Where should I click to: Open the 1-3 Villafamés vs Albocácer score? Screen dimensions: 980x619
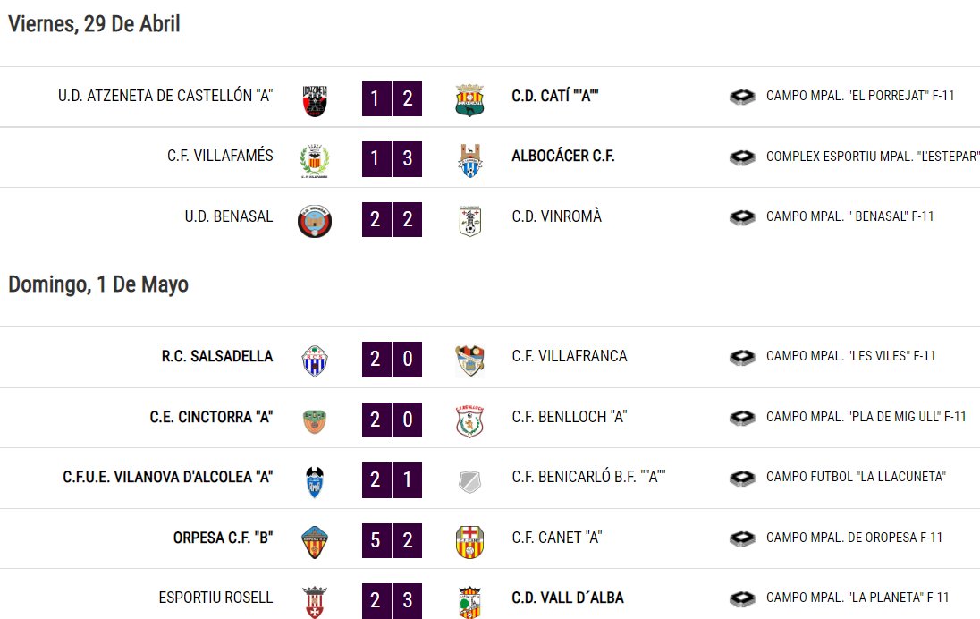392,159
